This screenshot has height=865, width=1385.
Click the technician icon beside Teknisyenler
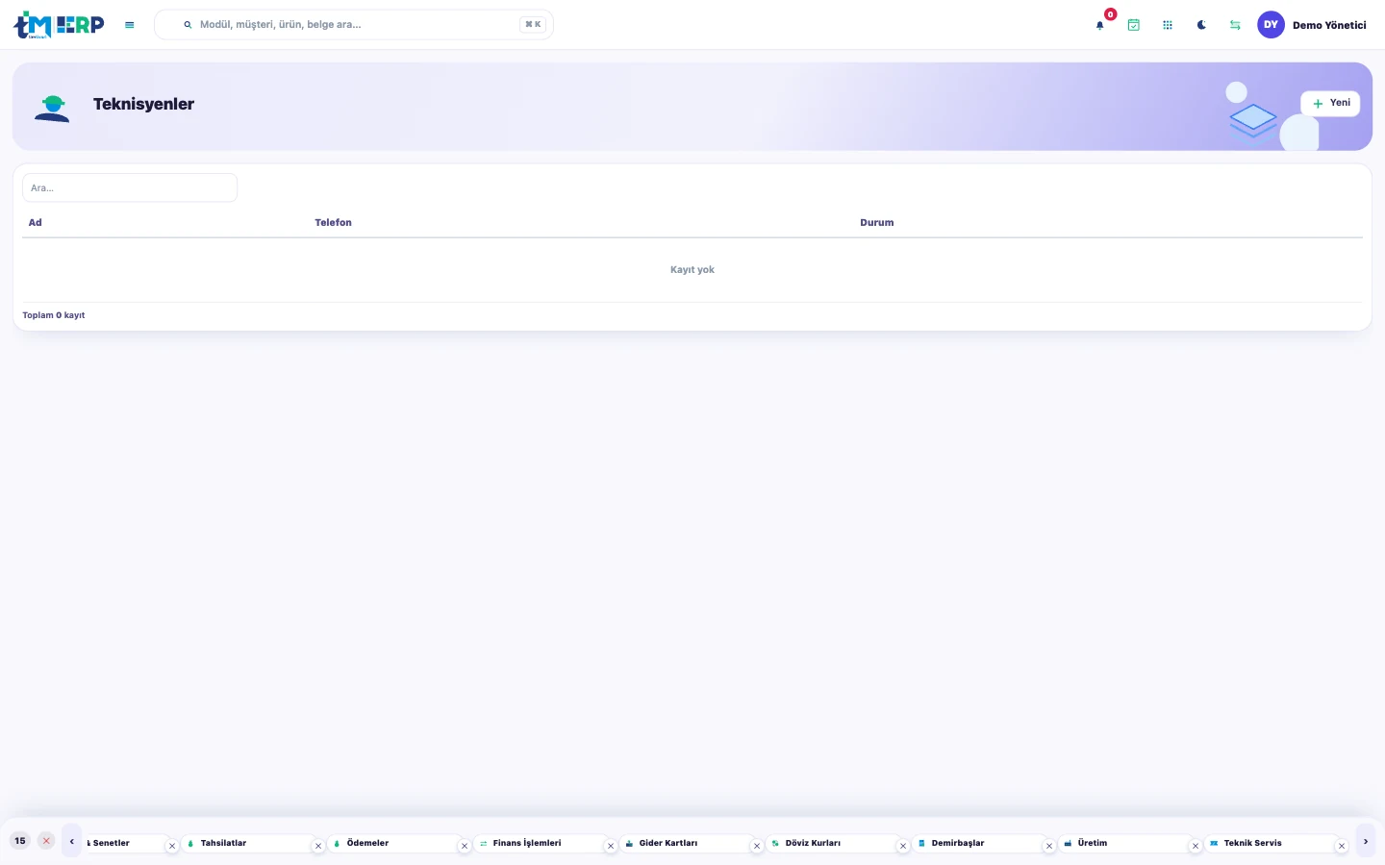[52, 107]
